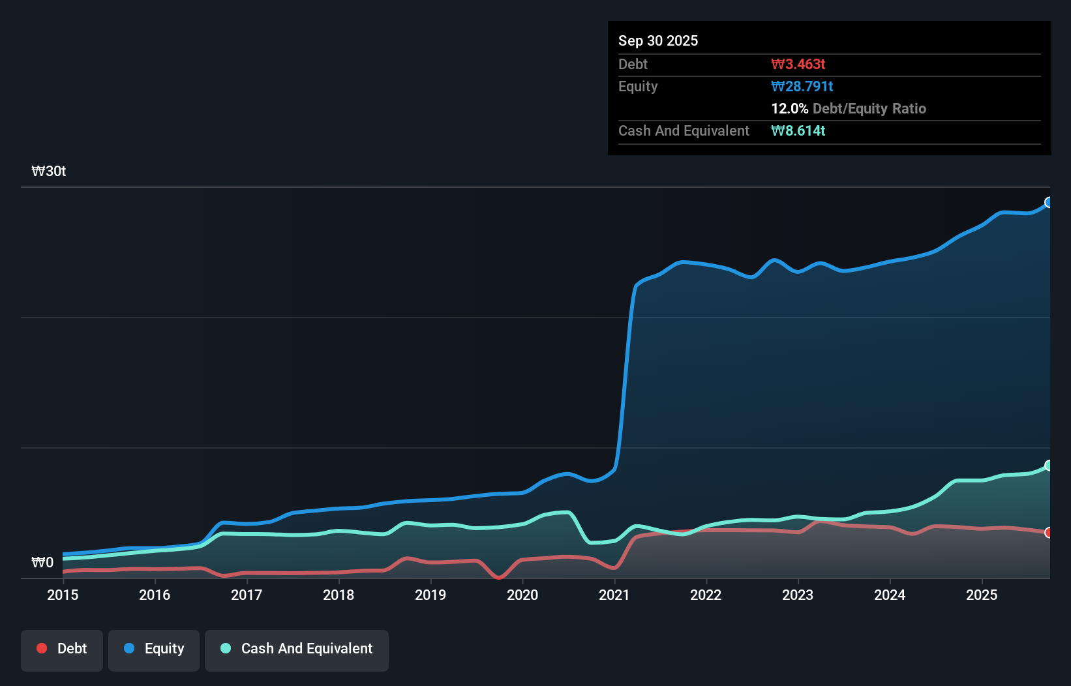This screenshot has width=1071, height=686.
Task: Click the ₩30t gridline label
Action: click(x=48, y=171)
